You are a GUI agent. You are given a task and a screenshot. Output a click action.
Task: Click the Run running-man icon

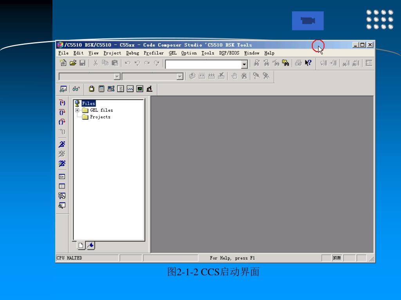[62, 144]
